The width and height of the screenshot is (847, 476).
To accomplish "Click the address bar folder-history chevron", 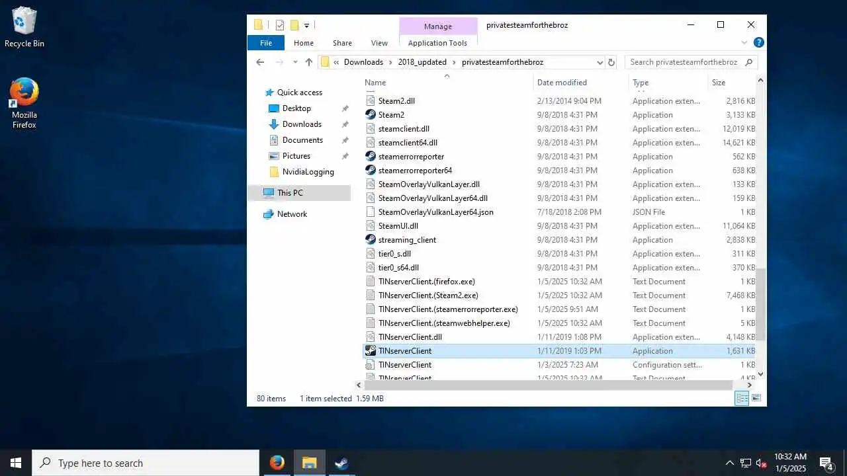I will (337, 62).
